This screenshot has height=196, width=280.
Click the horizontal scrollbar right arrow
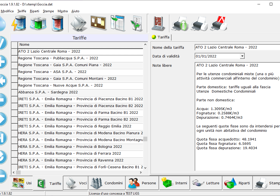(x=141, y=172)
